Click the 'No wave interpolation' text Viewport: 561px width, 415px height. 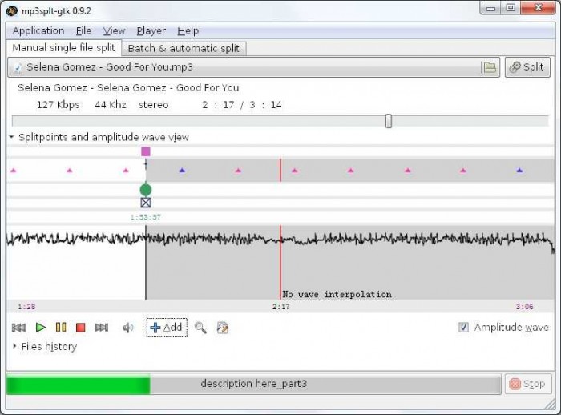[337, 295]
